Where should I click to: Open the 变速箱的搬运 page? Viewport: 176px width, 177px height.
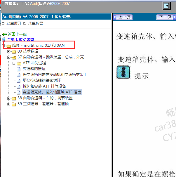point(34,69)
